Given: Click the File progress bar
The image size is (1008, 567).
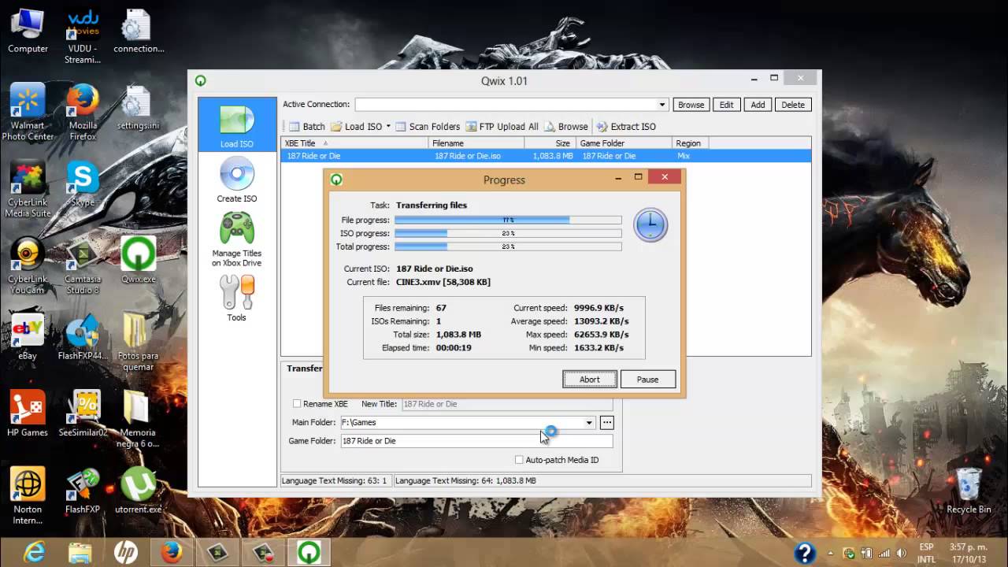Looking at the screenshot, I should (508, 220).
